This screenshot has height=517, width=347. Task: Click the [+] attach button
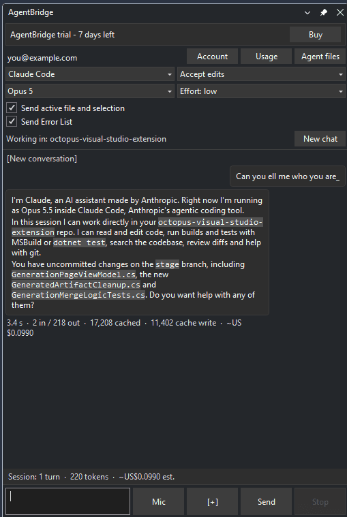(212, 502)
